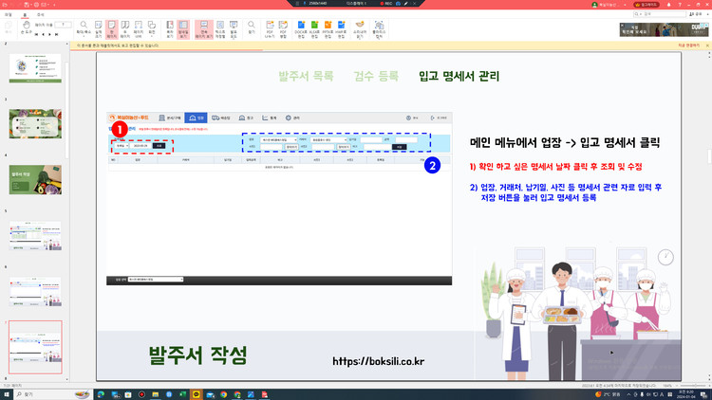Select the page 4 thumbnail
The width and height of the screenshot is (712, 400).
click(35, 179)
